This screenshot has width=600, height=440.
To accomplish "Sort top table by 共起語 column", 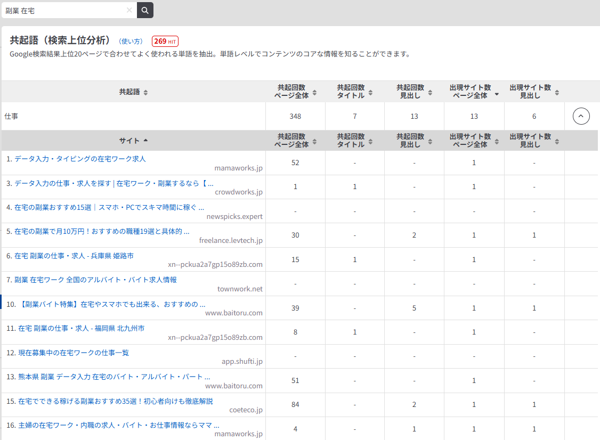I will (x=133, y=92).
